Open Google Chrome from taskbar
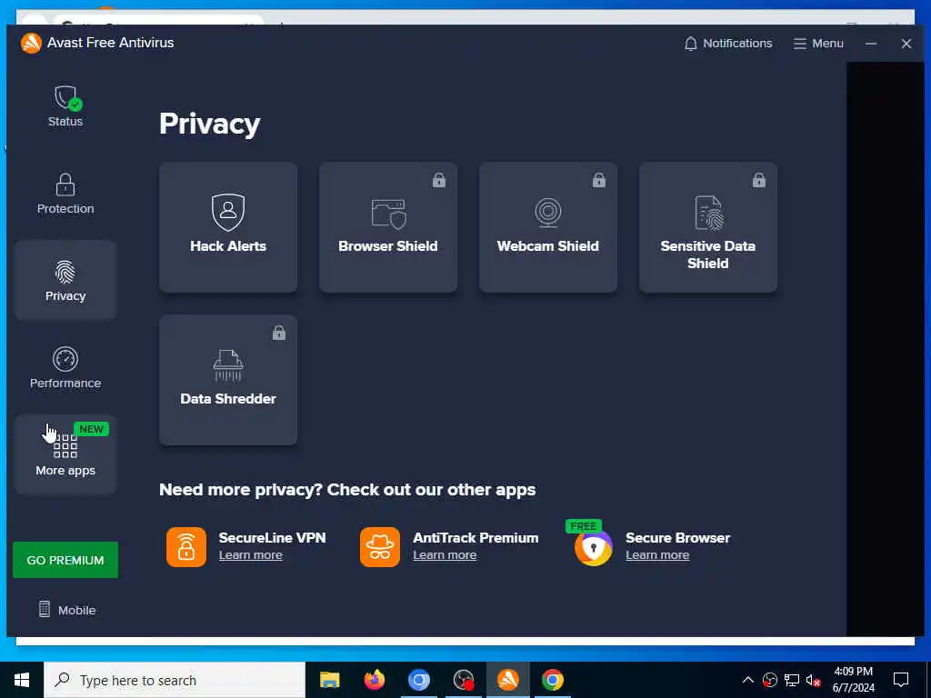Screen dimensions: 931x698 pos(552,680)
